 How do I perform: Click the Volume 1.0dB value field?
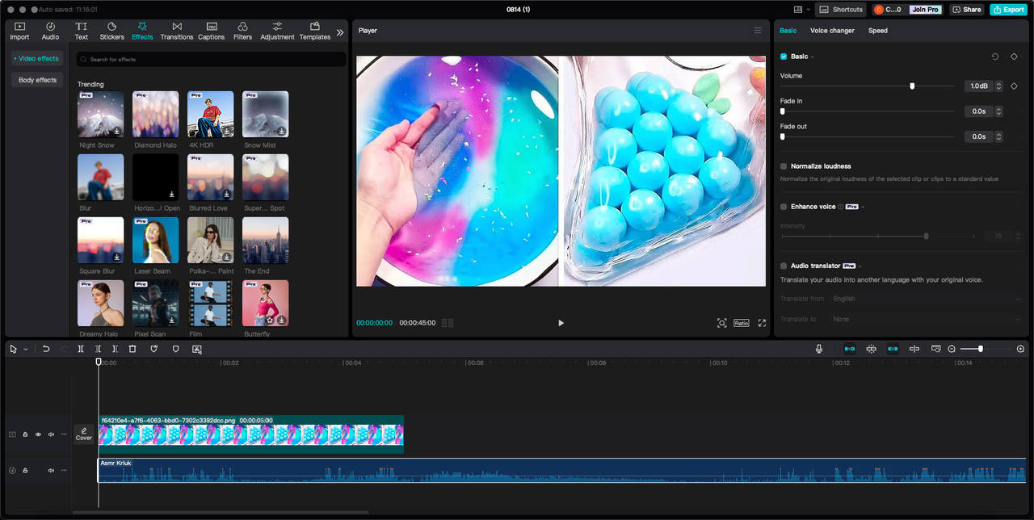coord(978,86)
